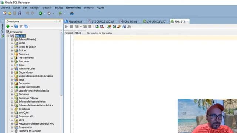Minimize the Conexiones panel
This screenshot has height=133, width=237.
pyautogui.click(x=60, y=21)
